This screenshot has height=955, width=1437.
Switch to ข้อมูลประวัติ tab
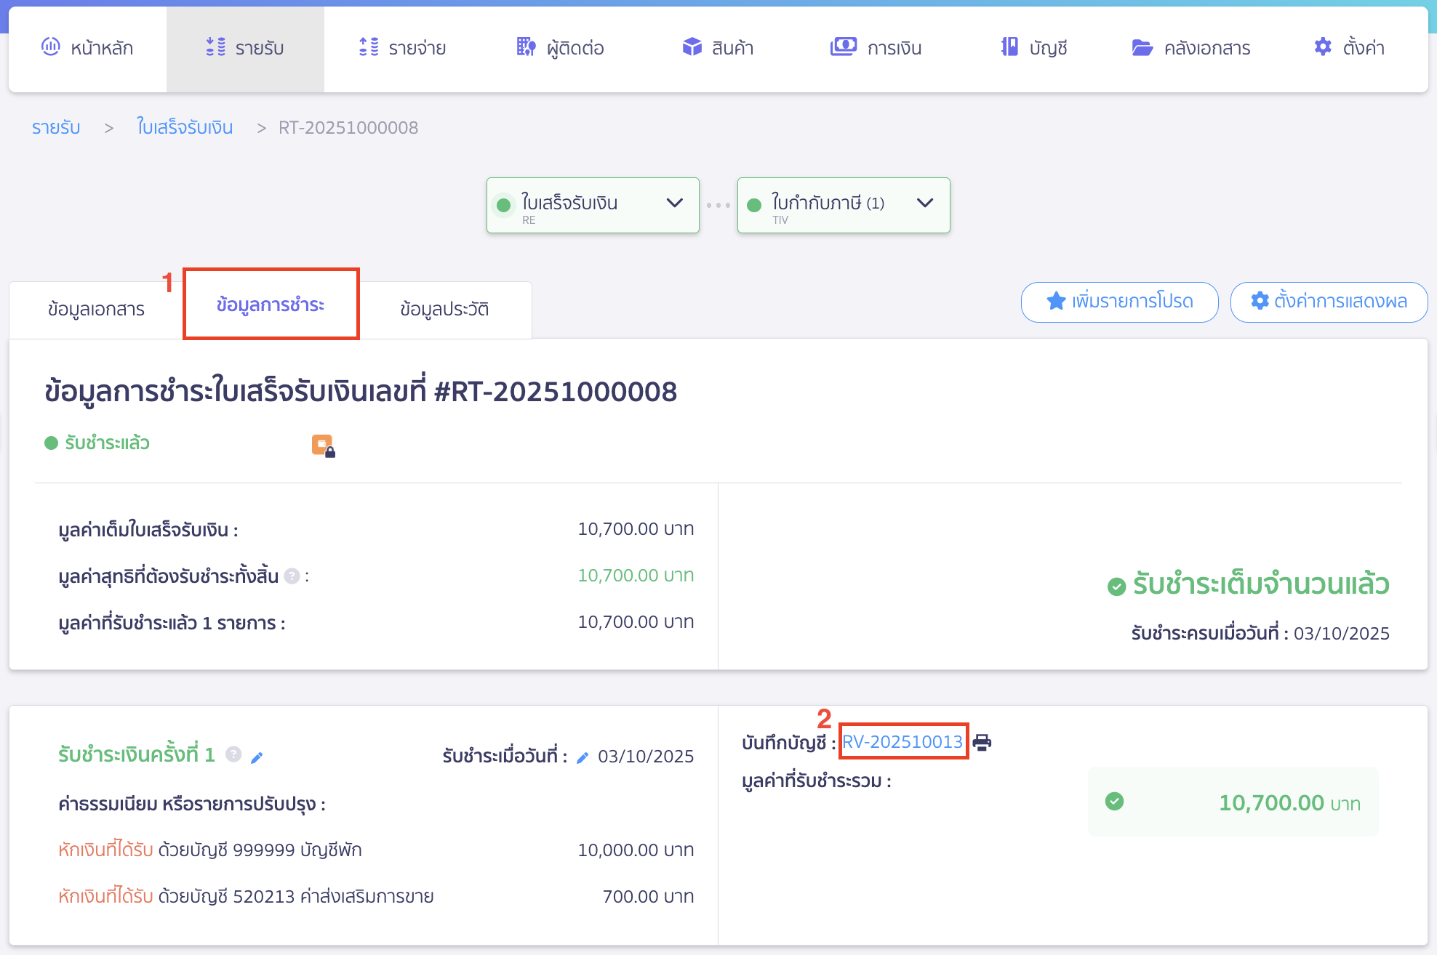coord(444,309)
